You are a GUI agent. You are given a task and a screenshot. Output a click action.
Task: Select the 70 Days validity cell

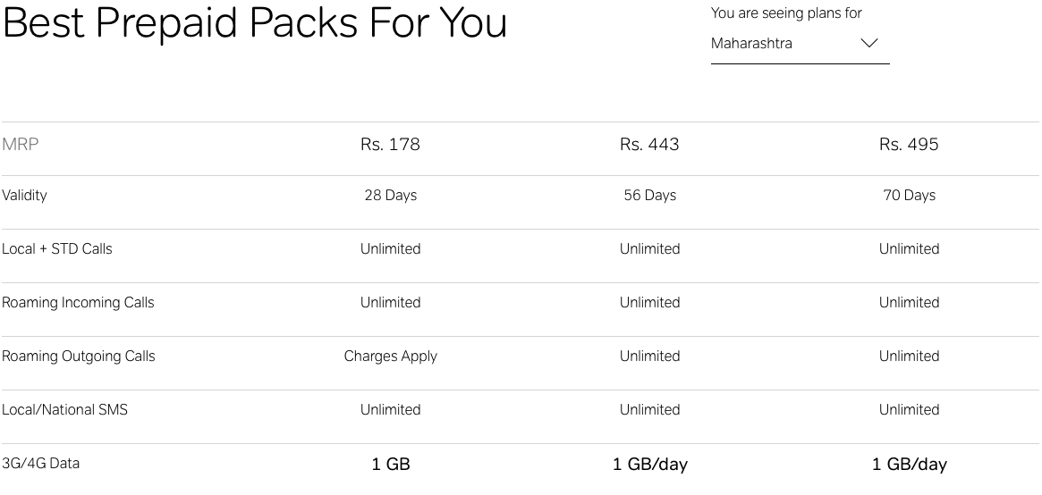(x=909, y=195)
